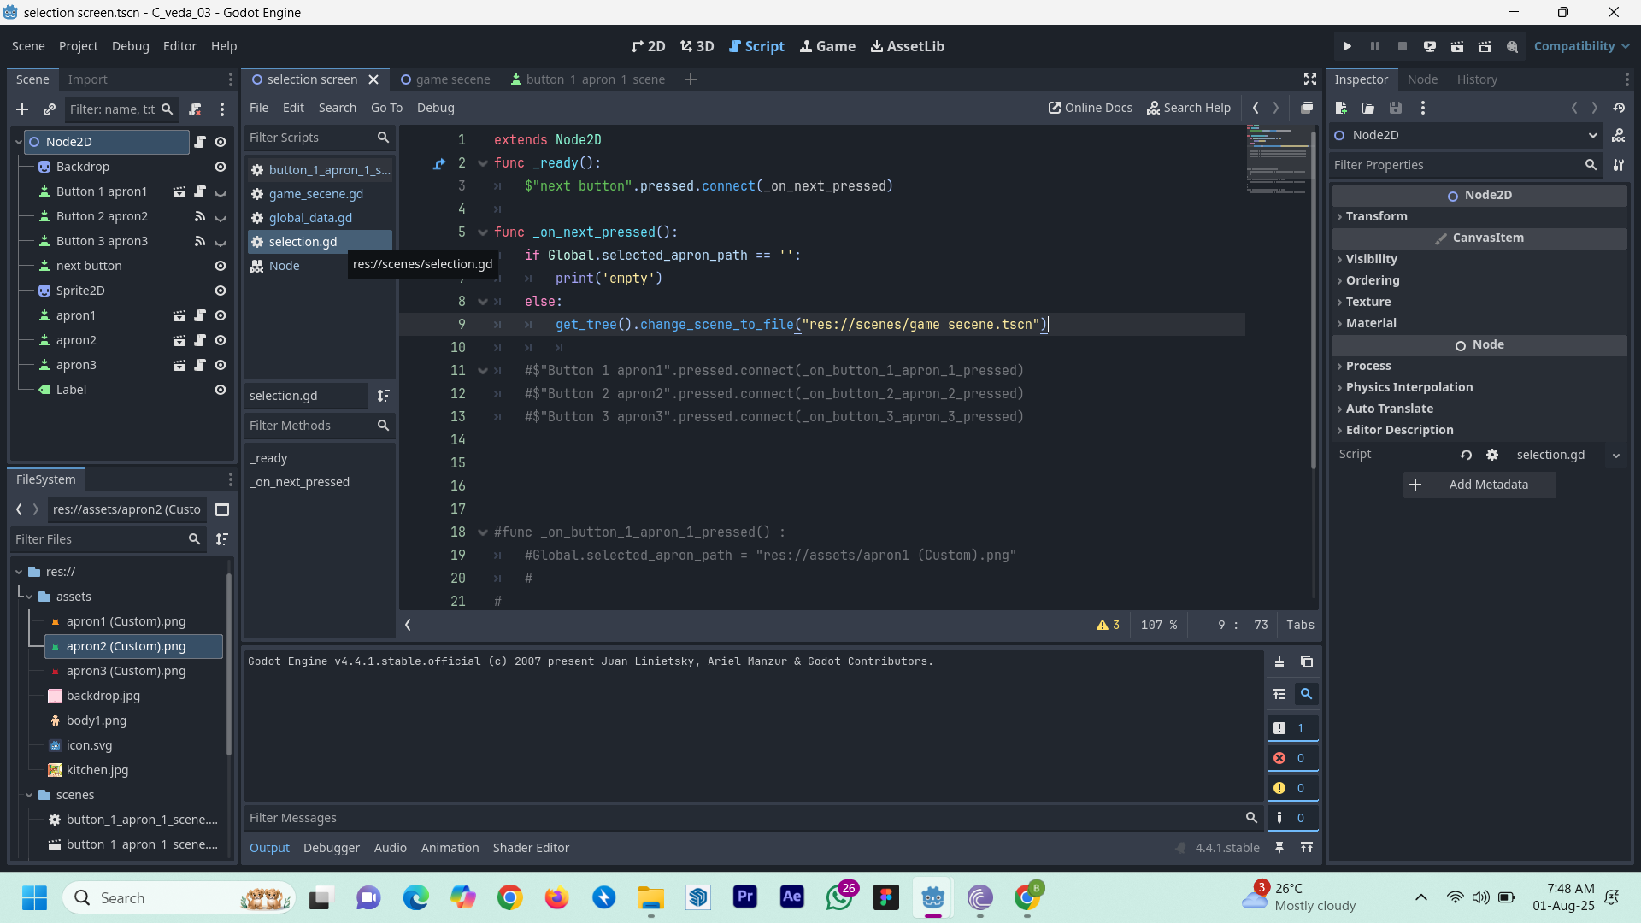The height and width of the screenshot is (923, 1641).
Task: Open the script attached to Node2D
Action: point(200,142)
